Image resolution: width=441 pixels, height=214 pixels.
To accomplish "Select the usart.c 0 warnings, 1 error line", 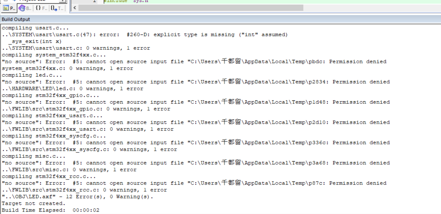I will click(76, 48).
